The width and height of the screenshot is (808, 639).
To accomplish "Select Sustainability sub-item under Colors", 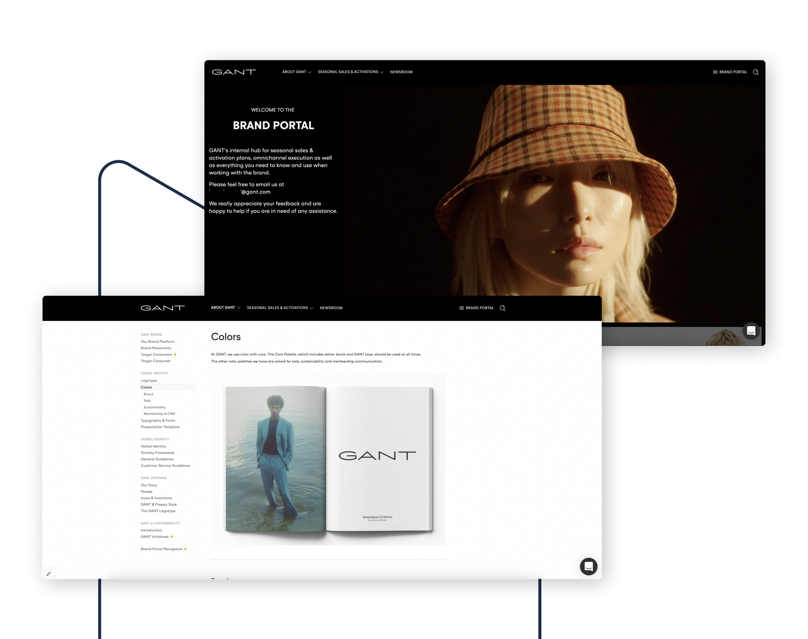I will tap(154, 407).
